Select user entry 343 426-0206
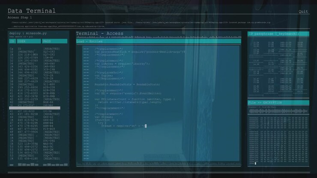The height and width of the screenshot is (178, 317). coord(28,66)
